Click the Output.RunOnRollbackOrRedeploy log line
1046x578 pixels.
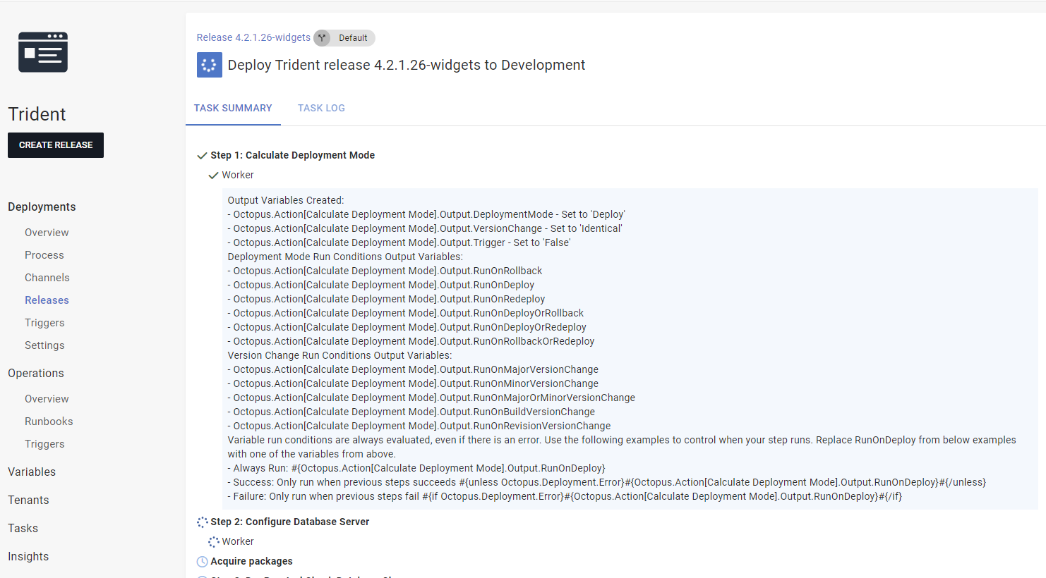[411, 341]
